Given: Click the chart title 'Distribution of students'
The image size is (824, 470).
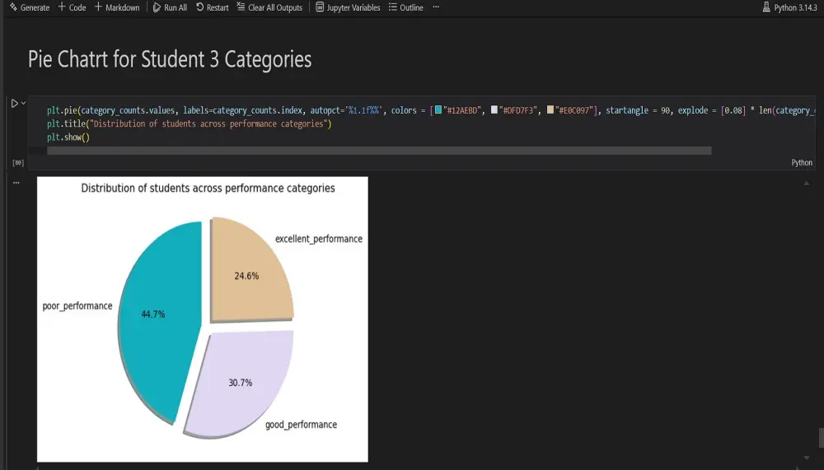Looking at the screenshot, I should pos(208,188).
